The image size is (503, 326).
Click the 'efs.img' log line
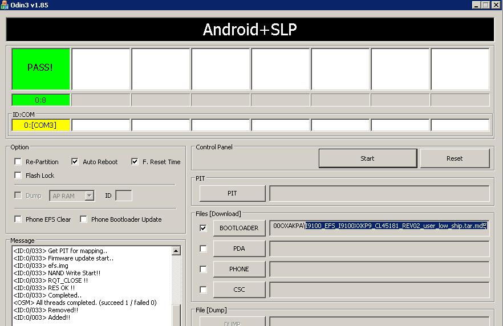pos(40,266)
